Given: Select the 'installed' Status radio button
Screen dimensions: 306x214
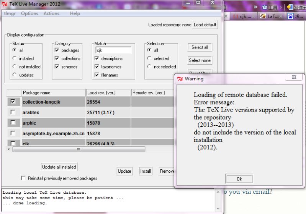Looking at the screenshot, I should coord(15,58).
